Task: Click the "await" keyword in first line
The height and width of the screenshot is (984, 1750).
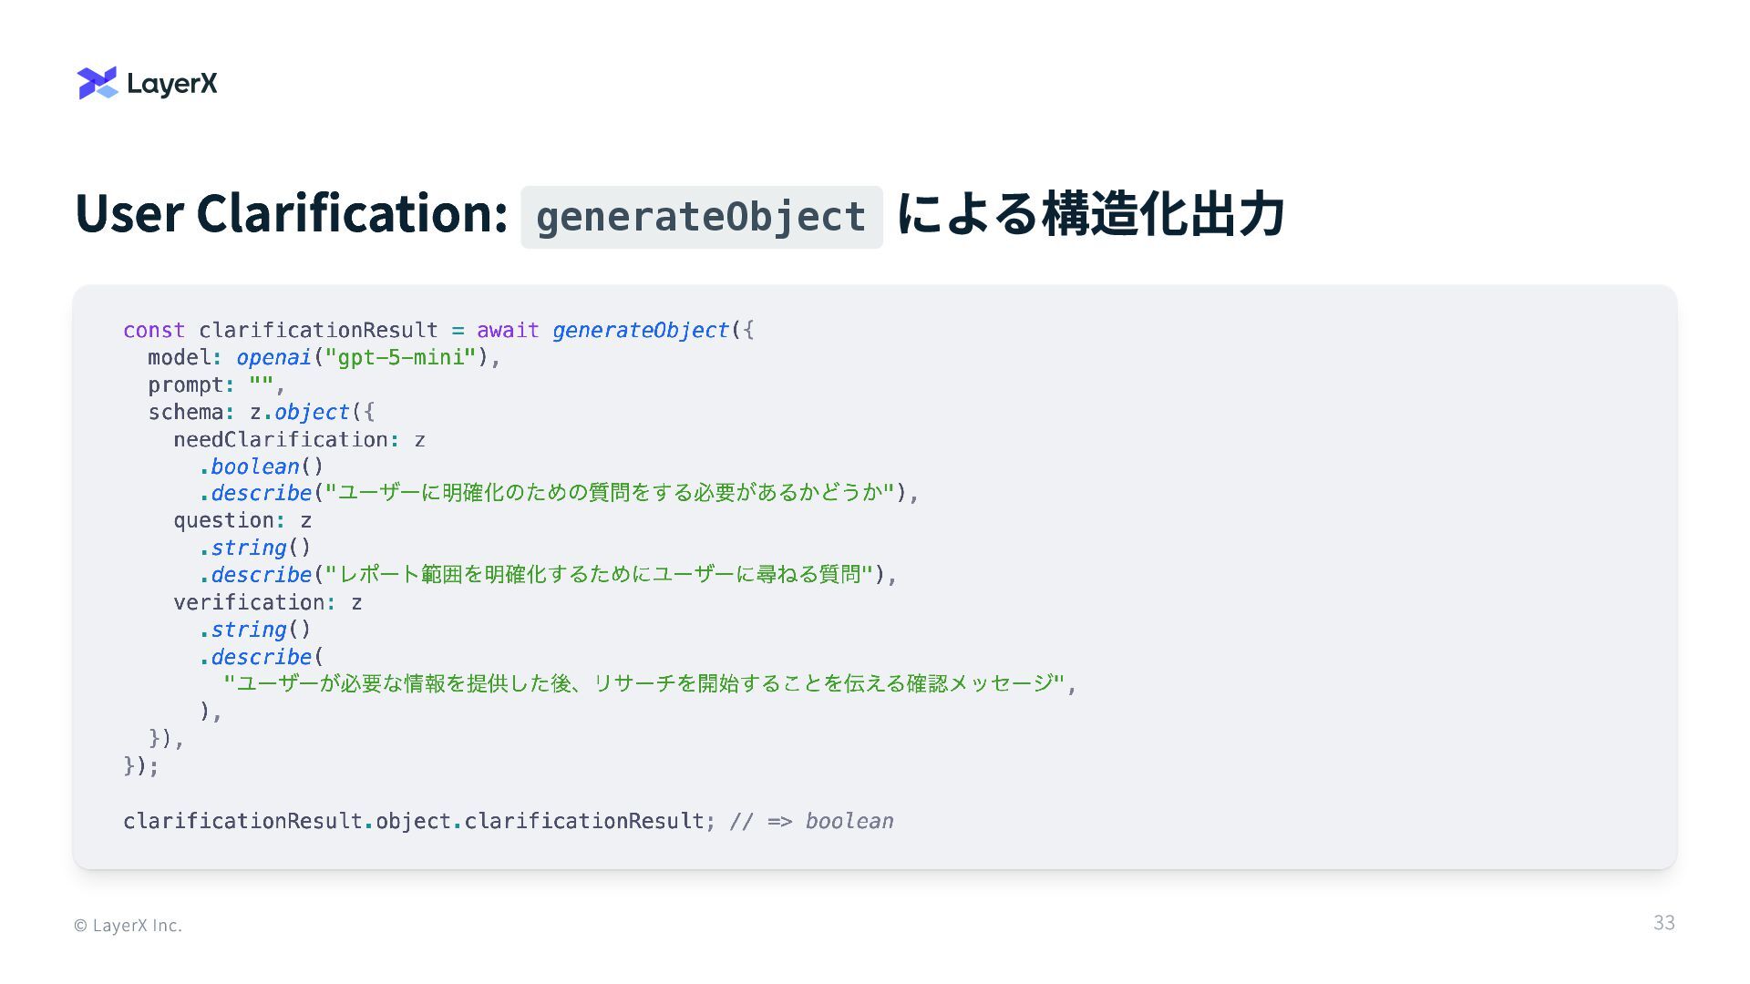Action: pyautogui.click(x=508, y=330)
